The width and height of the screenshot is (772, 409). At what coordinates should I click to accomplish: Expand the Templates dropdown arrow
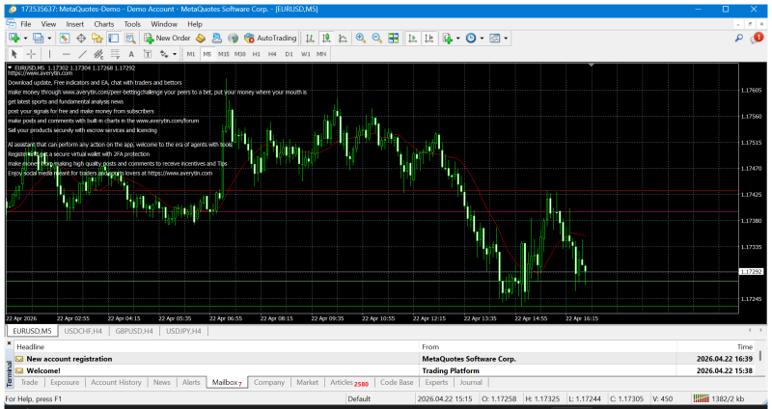coord(505,38)
